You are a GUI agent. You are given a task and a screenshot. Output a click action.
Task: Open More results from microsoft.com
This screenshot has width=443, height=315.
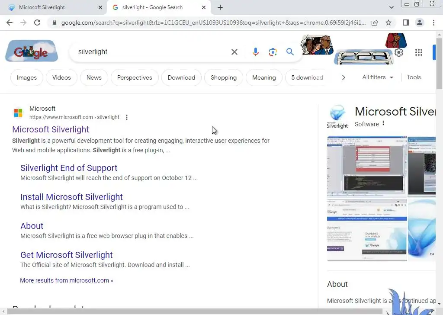tap(67, 280)
